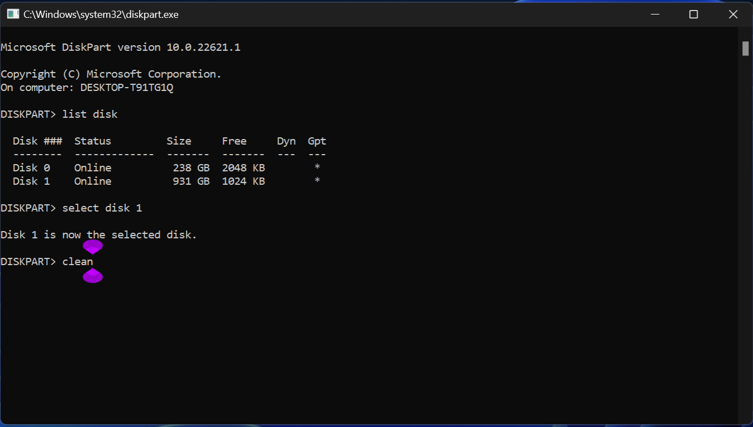The image size is (753, 427).
Task: Click the vertical scrollbar thumb
Action: 745,49
